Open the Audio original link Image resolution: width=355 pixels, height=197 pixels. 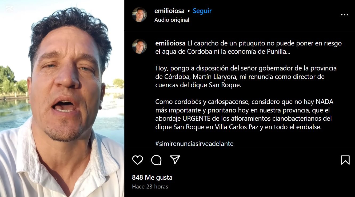coord(172,20)
